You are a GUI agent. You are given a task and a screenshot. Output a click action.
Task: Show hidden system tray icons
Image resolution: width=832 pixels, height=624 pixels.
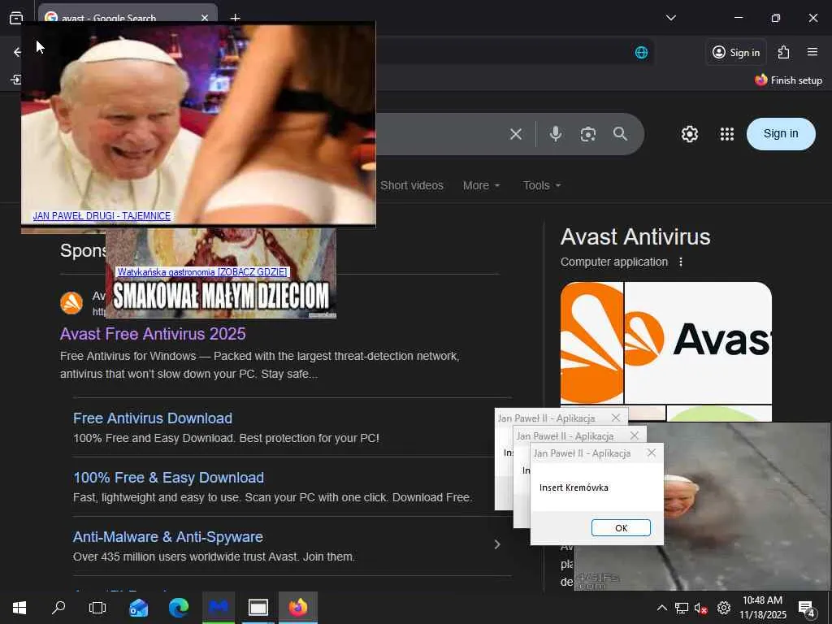pyautogui.click(x=661, y=608)
